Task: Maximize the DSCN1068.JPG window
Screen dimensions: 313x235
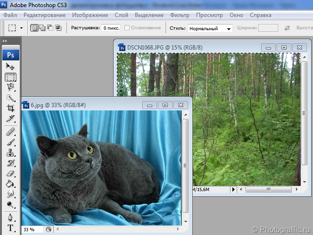Action: pyautogui.click(x=284, y=48)
